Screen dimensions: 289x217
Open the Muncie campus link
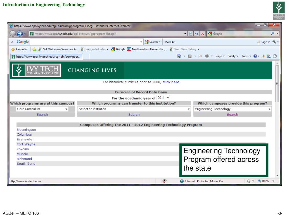pos(22,154)
